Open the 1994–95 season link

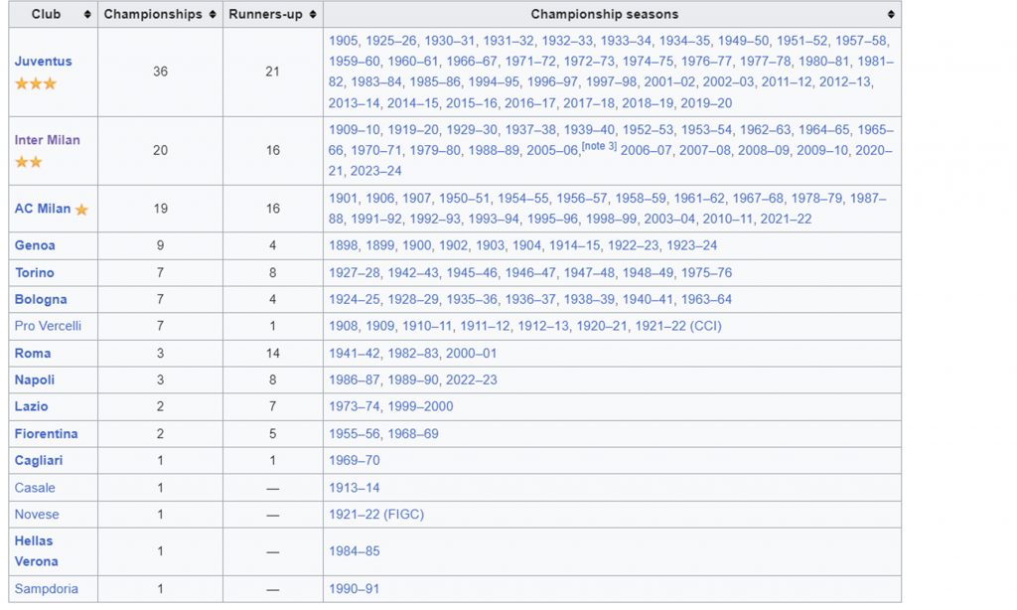[x=494, y=81]
